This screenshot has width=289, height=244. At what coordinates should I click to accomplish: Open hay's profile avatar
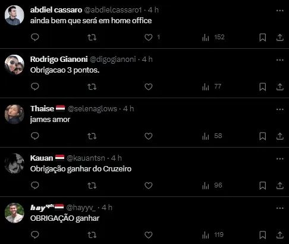click(14, 213)
